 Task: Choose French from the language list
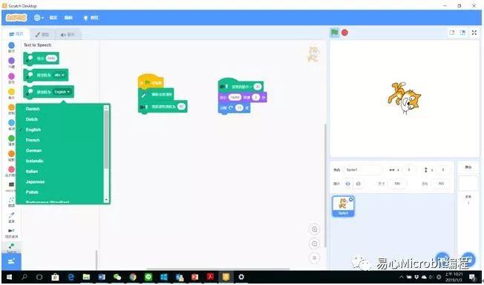tap(33, 140)
